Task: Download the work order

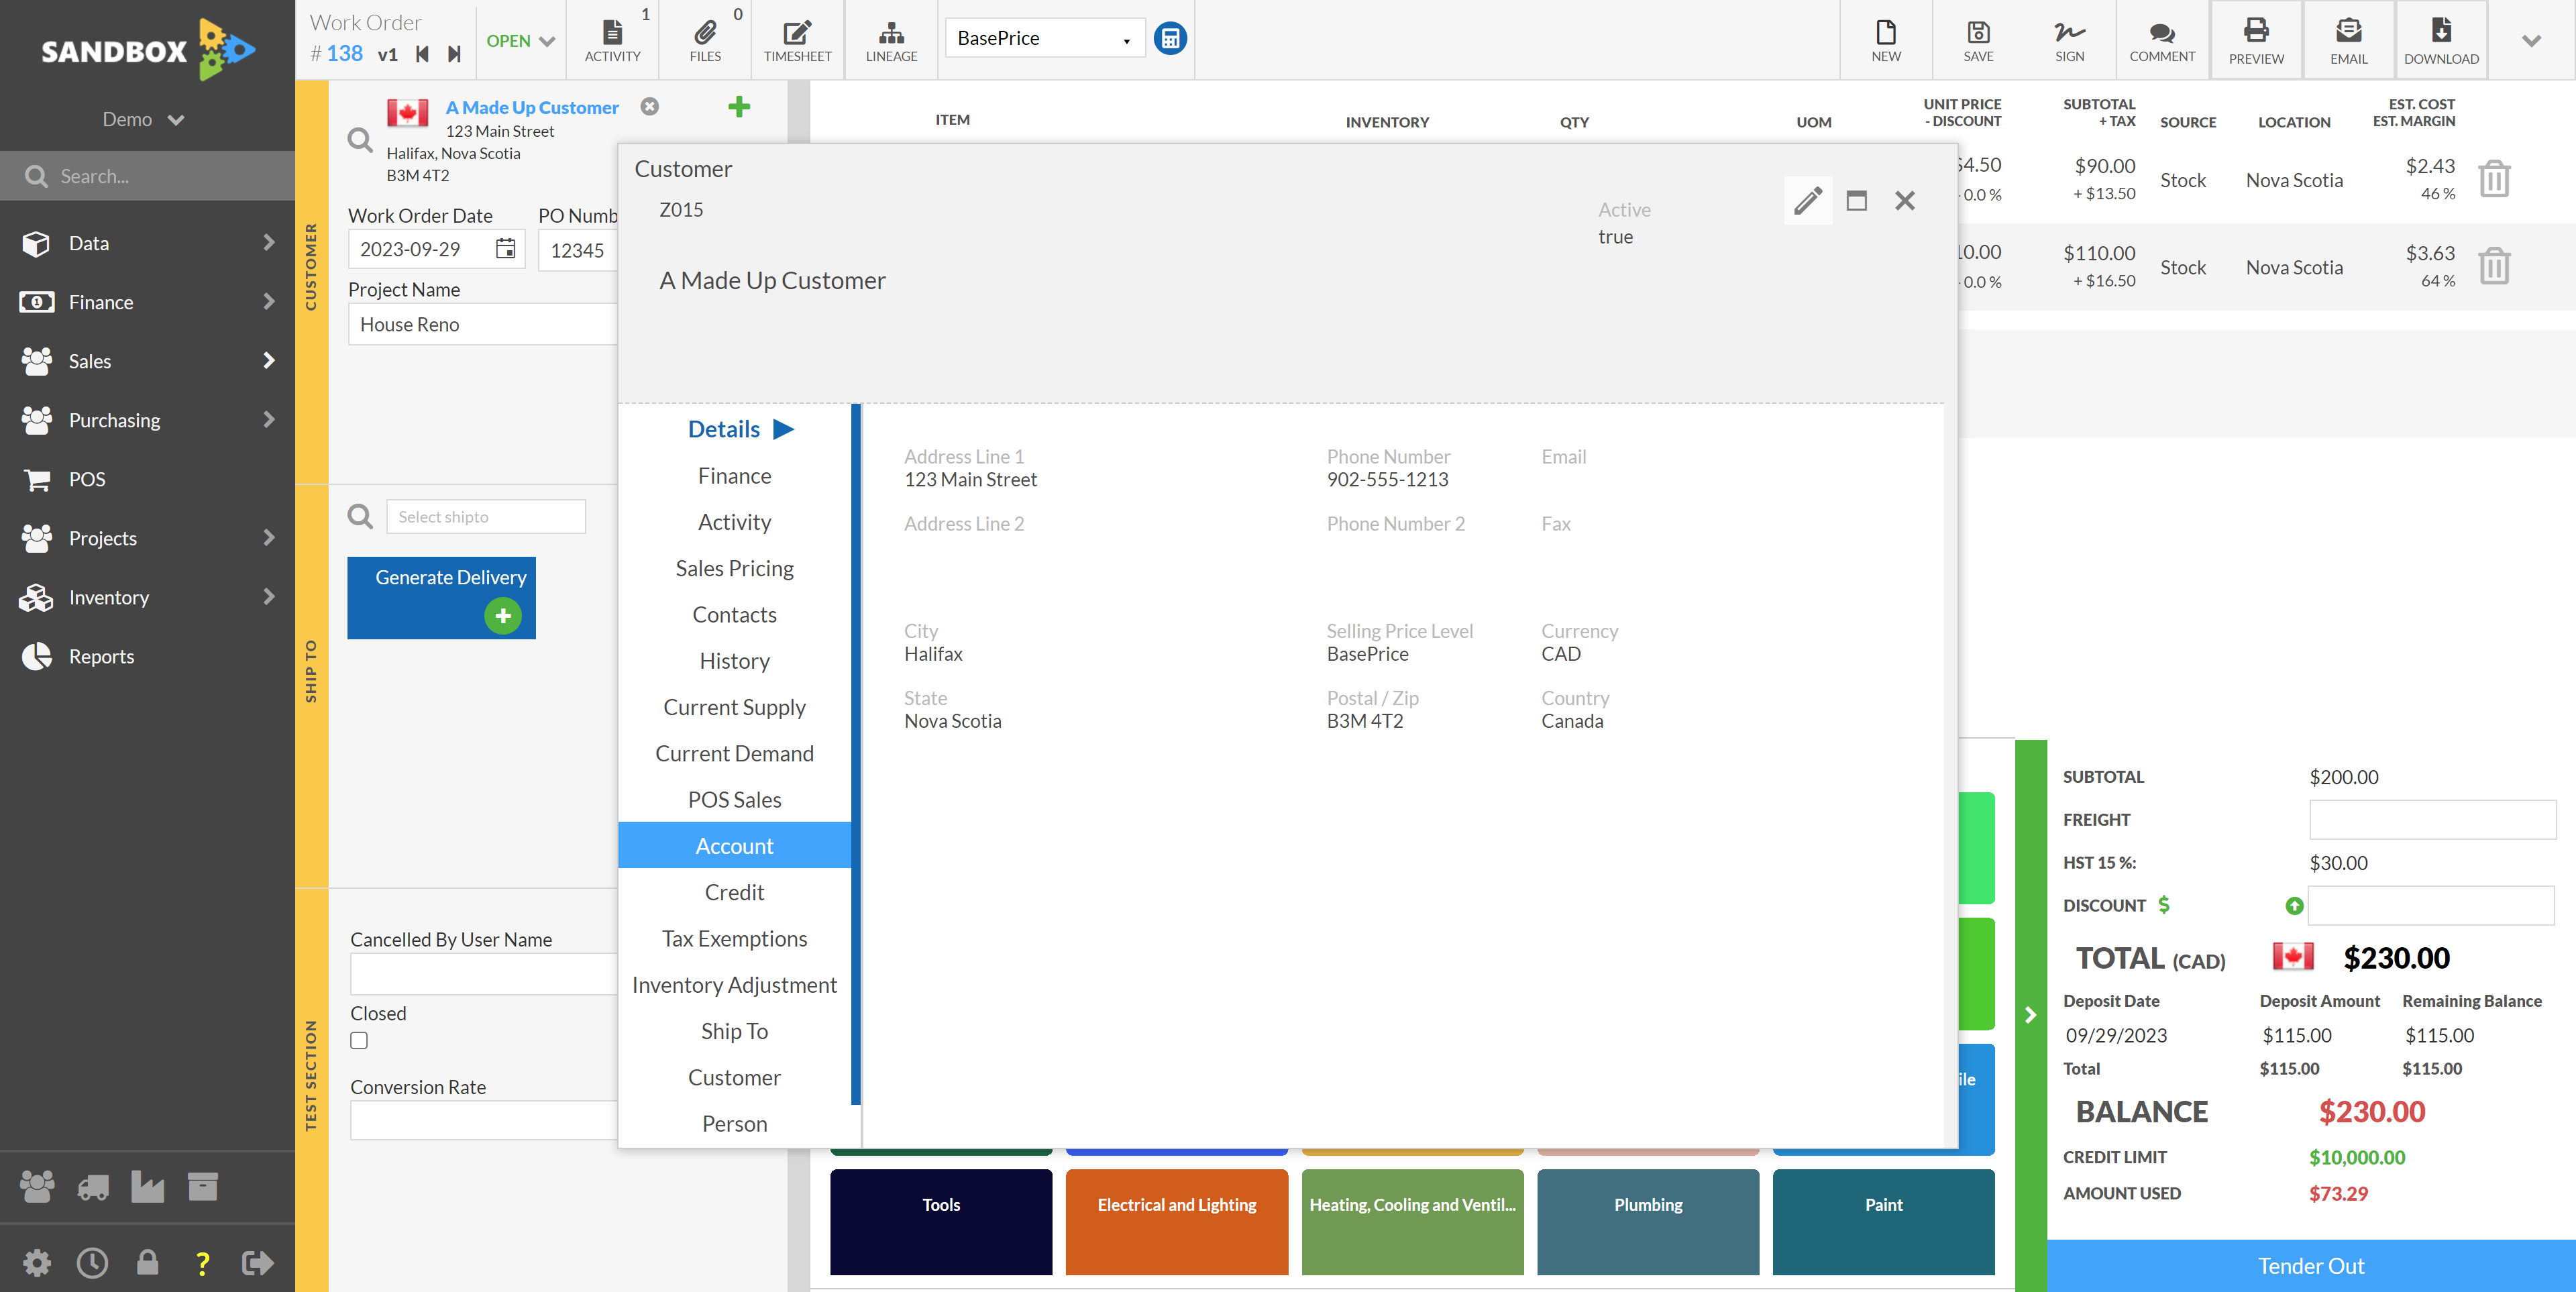Action: point(2441,40)
